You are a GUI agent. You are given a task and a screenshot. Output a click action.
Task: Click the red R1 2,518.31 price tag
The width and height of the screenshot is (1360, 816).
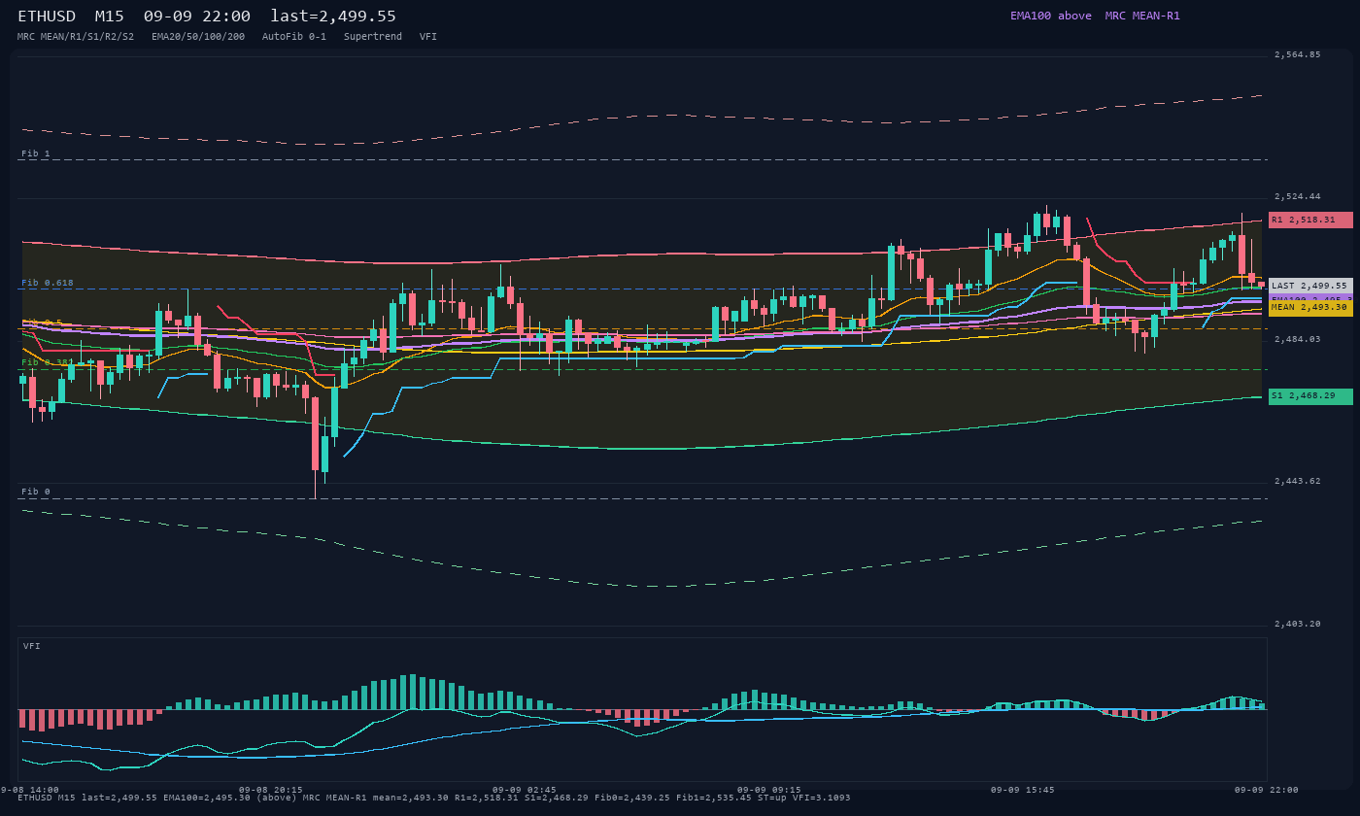(x=1310, y=220)
